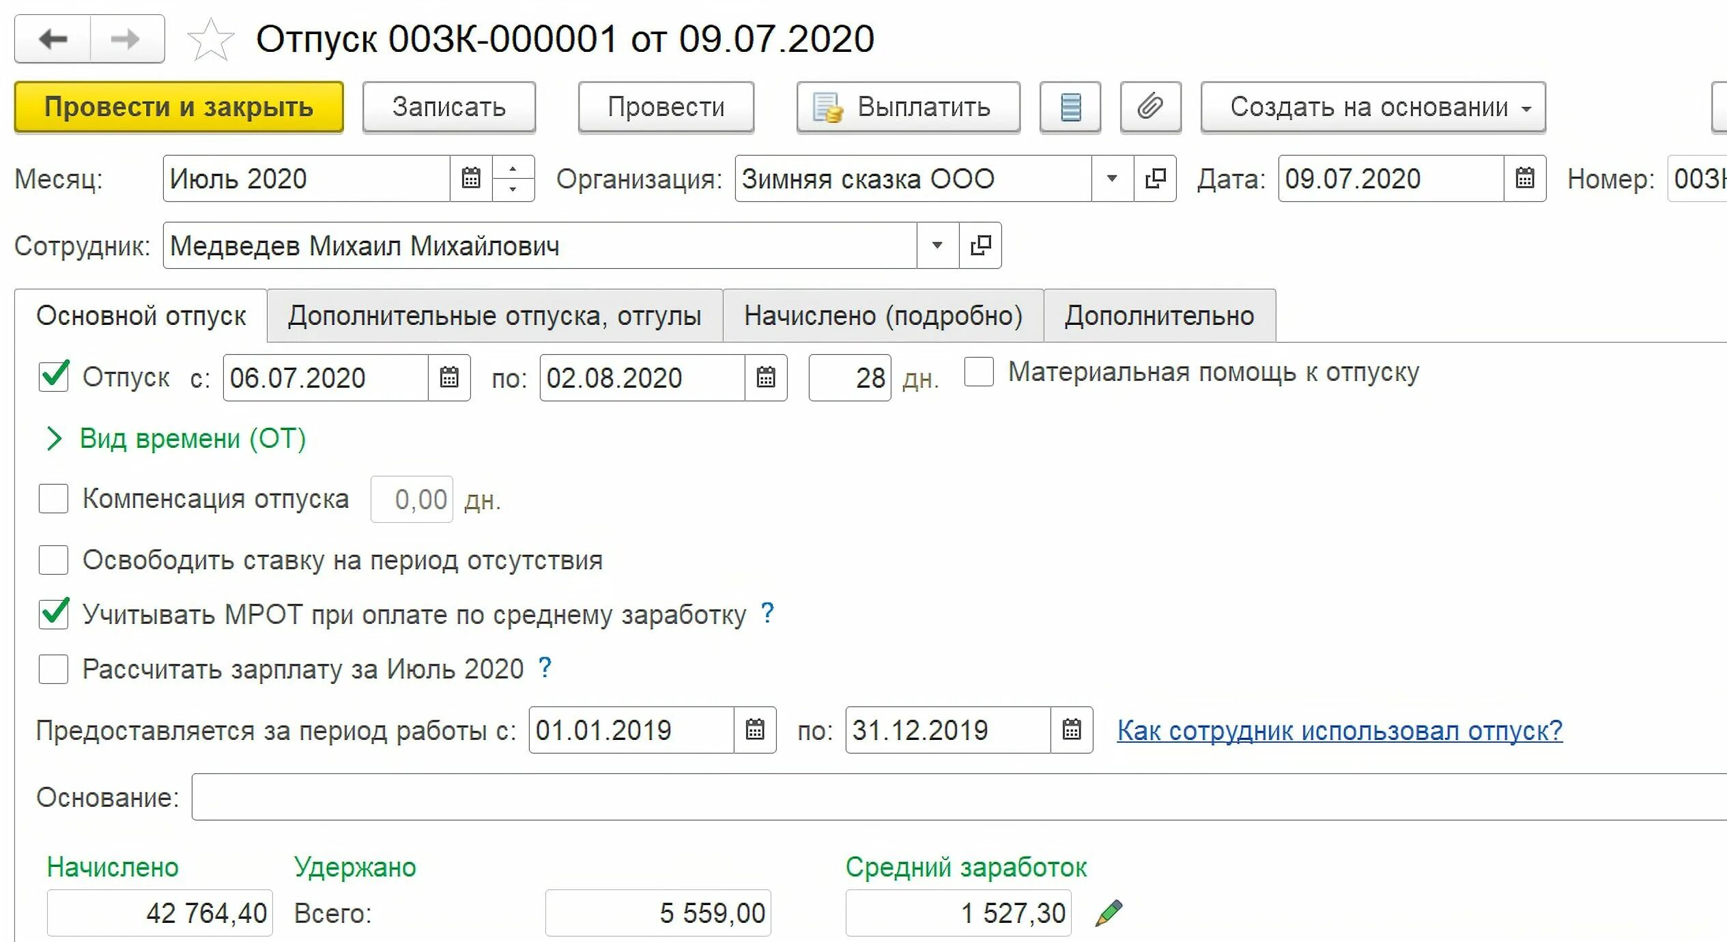Viewport: 1727px width, 942px height.
Task: Switch to the Дополнительно tab
Action: point(1160,315)
